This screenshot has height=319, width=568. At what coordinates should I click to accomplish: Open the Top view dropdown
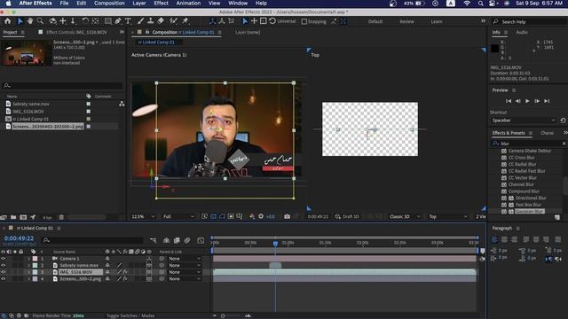[448, 216]
